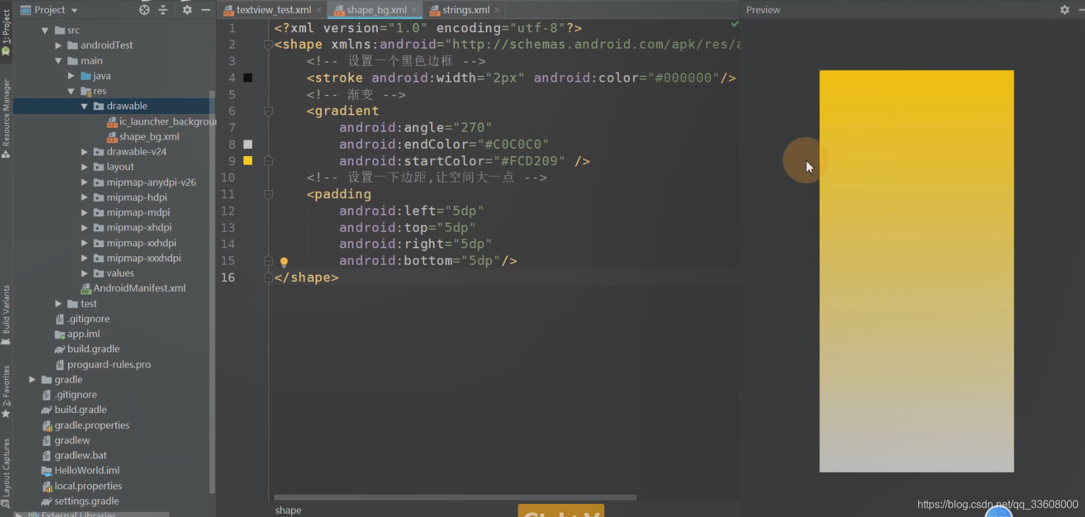Select app.iml file
Image resolution: width=1085 pixels, height=517 pixels.
click(x=77, y=334)
